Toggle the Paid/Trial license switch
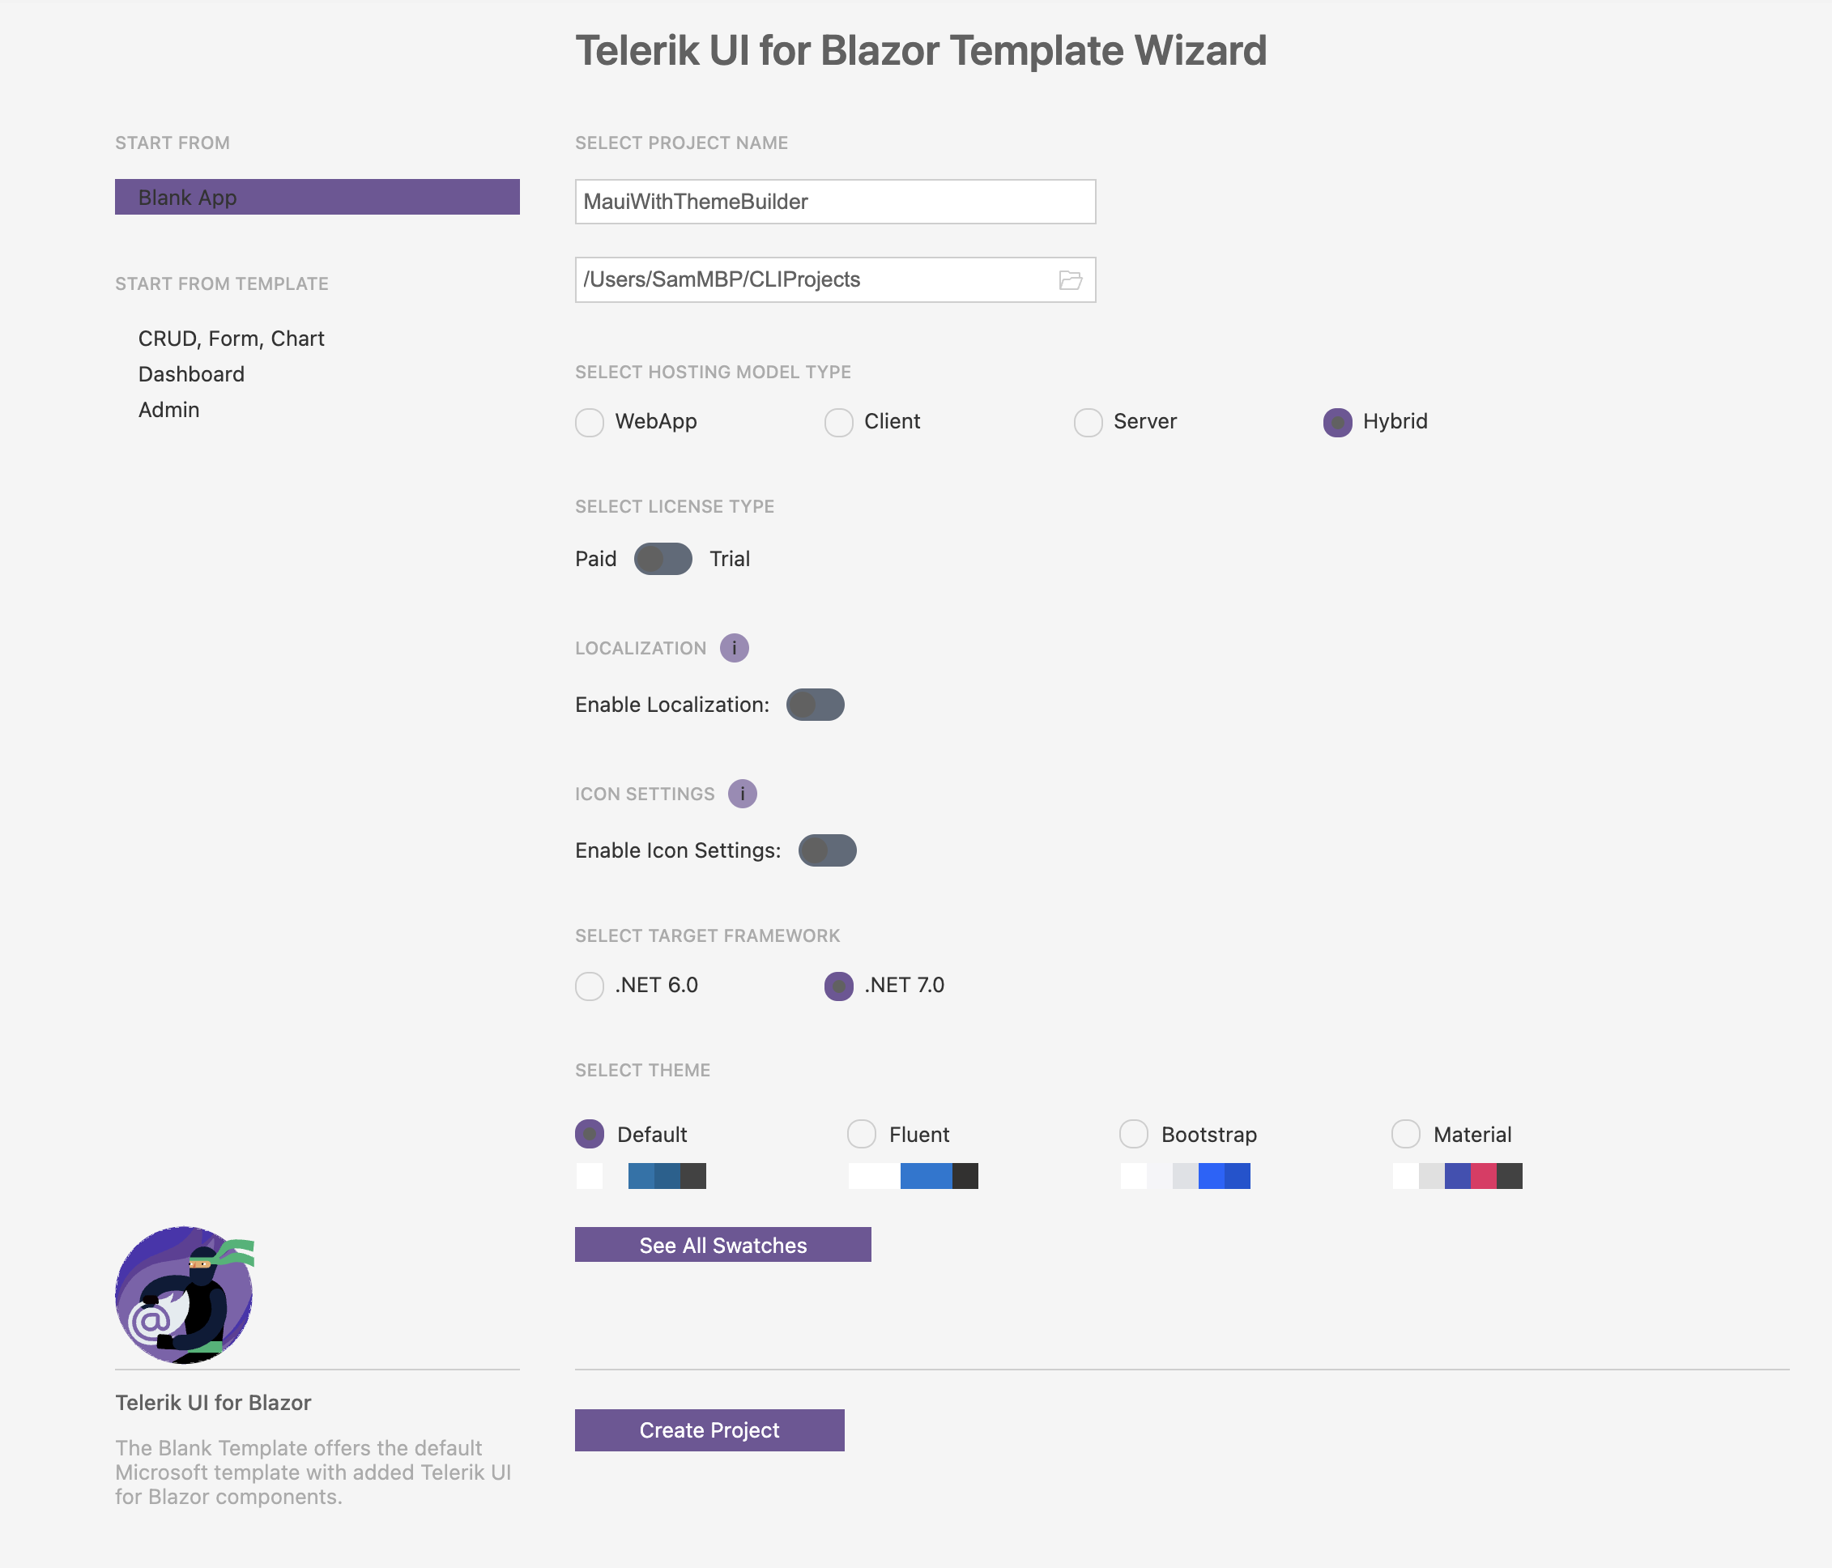 pyautogui.click(x=663, y=559)
